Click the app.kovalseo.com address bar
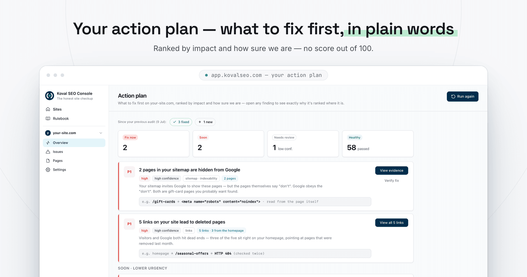 tap(263, 75)
